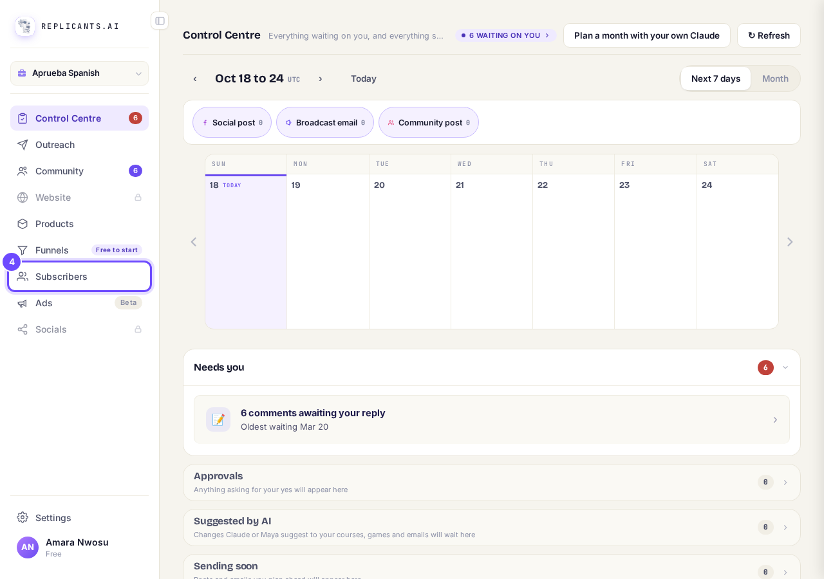Toggle Social post filter chip

[x=232, y=122]
